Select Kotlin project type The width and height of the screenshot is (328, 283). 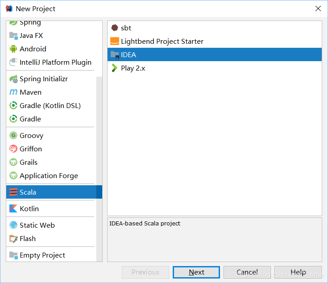[x=29, y=208]
